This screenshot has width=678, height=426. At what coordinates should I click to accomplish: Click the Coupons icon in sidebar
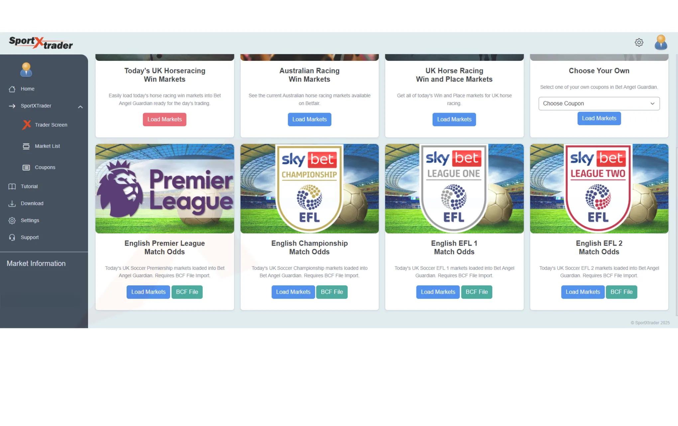click(x=26, y=167)
